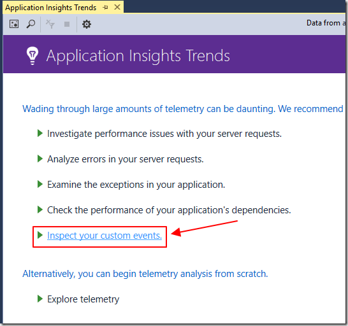Close the Application Insights Trends tab
Screen dimensions: 348x326
point(117,7)
